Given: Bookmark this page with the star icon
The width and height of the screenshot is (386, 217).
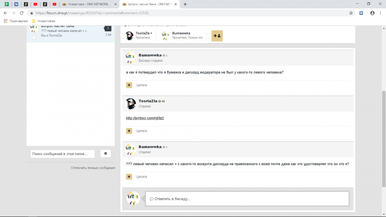Looking at the screenshot, I should click(351, 13).
